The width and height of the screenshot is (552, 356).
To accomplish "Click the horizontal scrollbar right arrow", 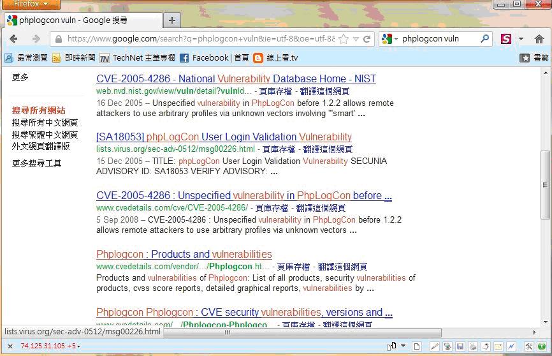I will pyautogui.click(x=534, y=332).
